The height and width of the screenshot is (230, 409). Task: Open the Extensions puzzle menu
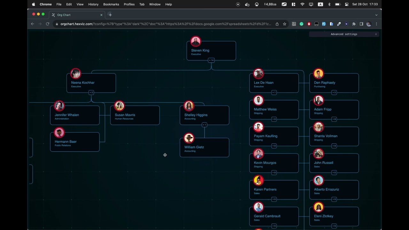[354, 24]
